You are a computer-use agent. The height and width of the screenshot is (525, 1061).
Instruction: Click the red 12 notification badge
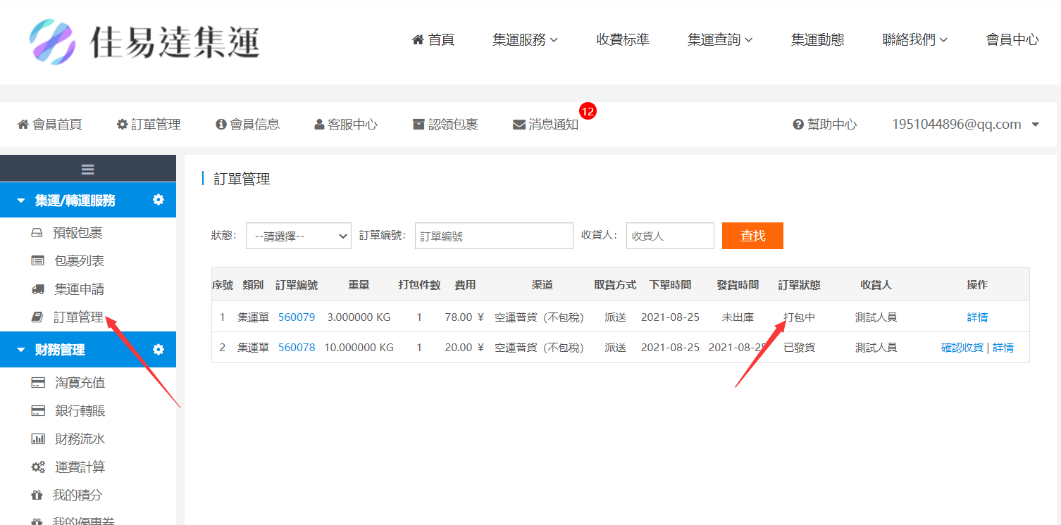(x=588, y=110)
